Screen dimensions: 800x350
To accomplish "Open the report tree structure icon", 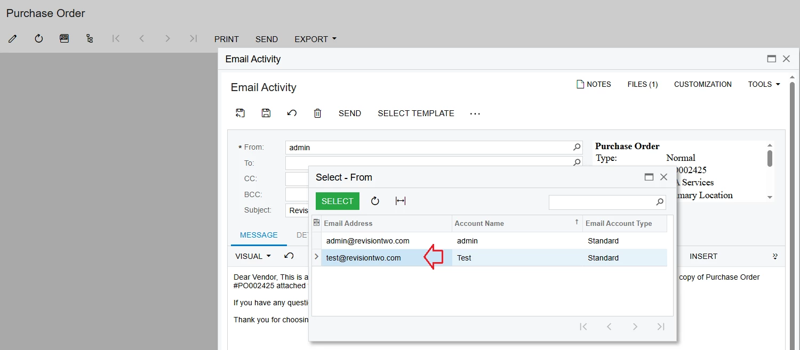I will pos(90,39).
